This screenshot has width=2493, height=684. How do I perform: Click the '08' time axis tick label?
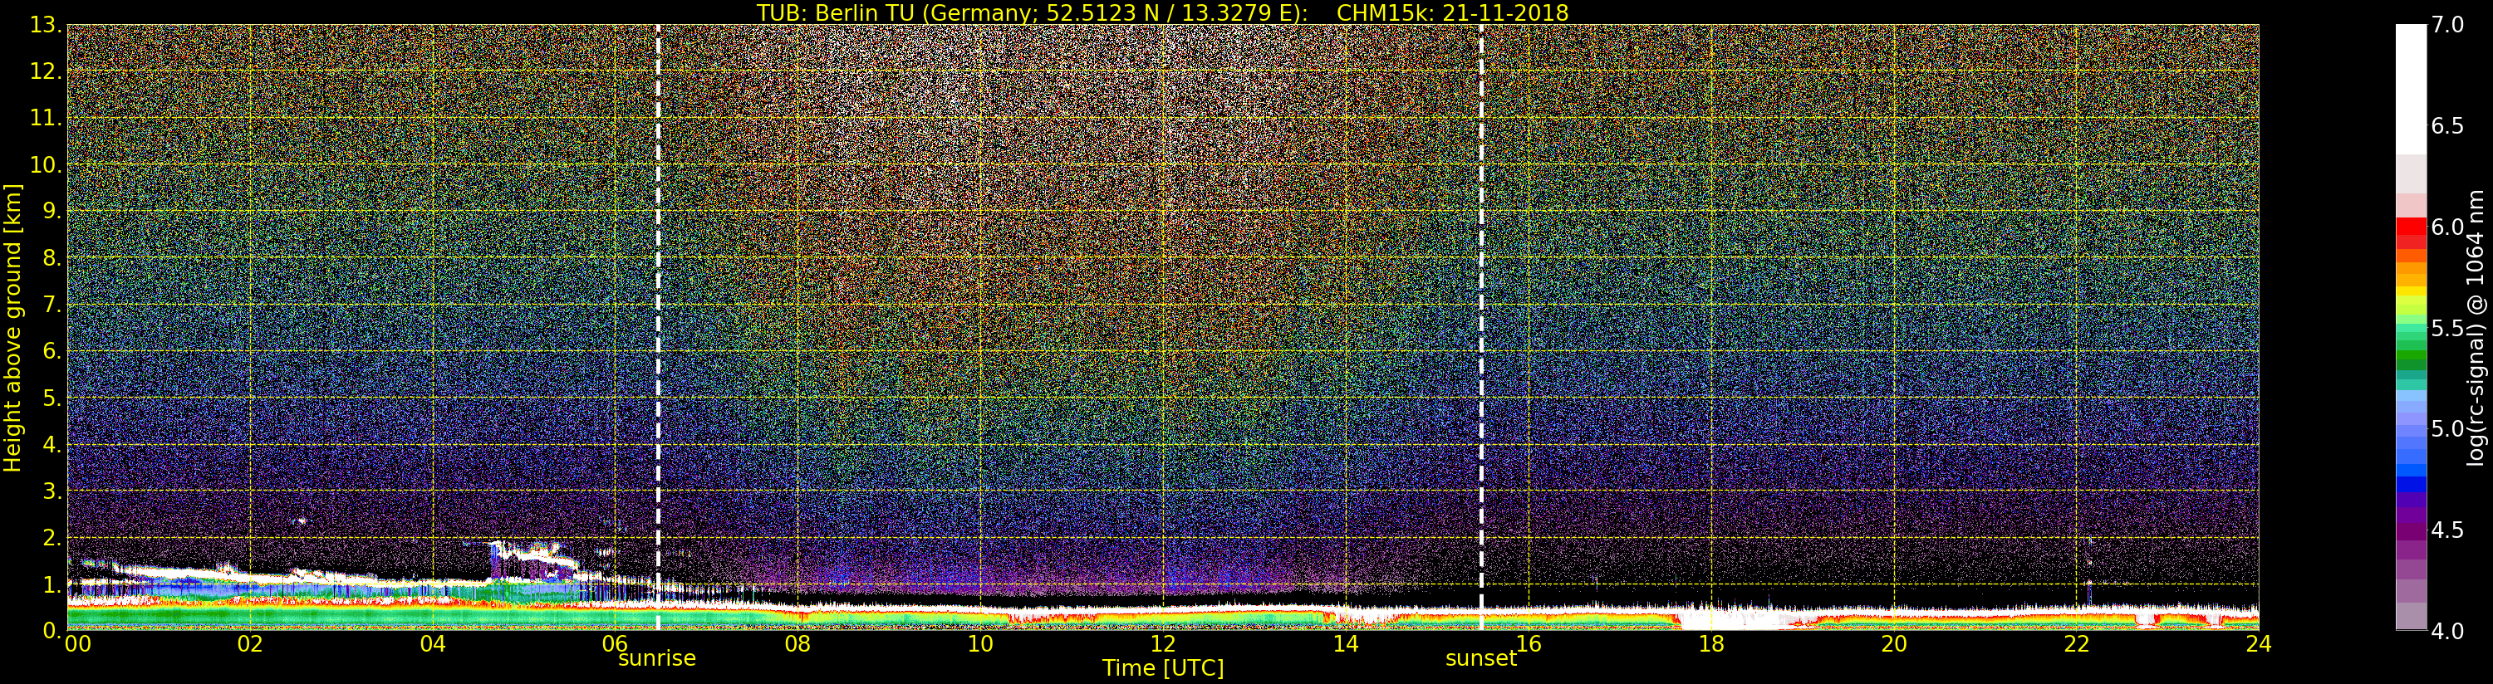pos(797,643)
